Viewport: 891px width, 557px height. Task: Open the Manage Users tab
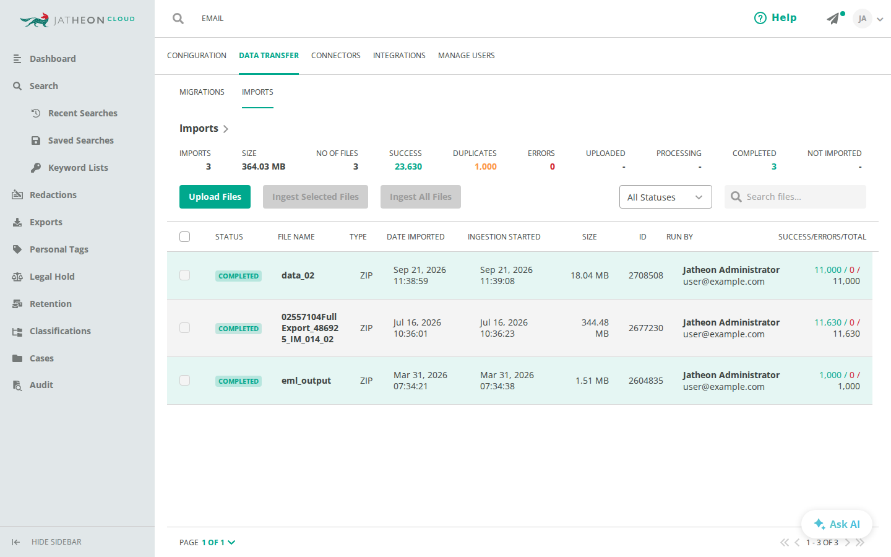[x=467, y=56]
